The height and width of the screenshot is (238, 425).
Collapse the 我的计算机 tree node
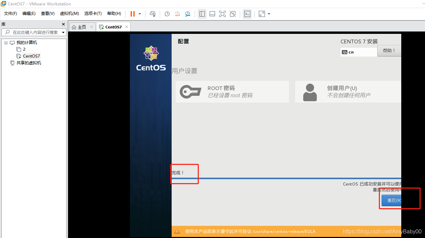6,43
